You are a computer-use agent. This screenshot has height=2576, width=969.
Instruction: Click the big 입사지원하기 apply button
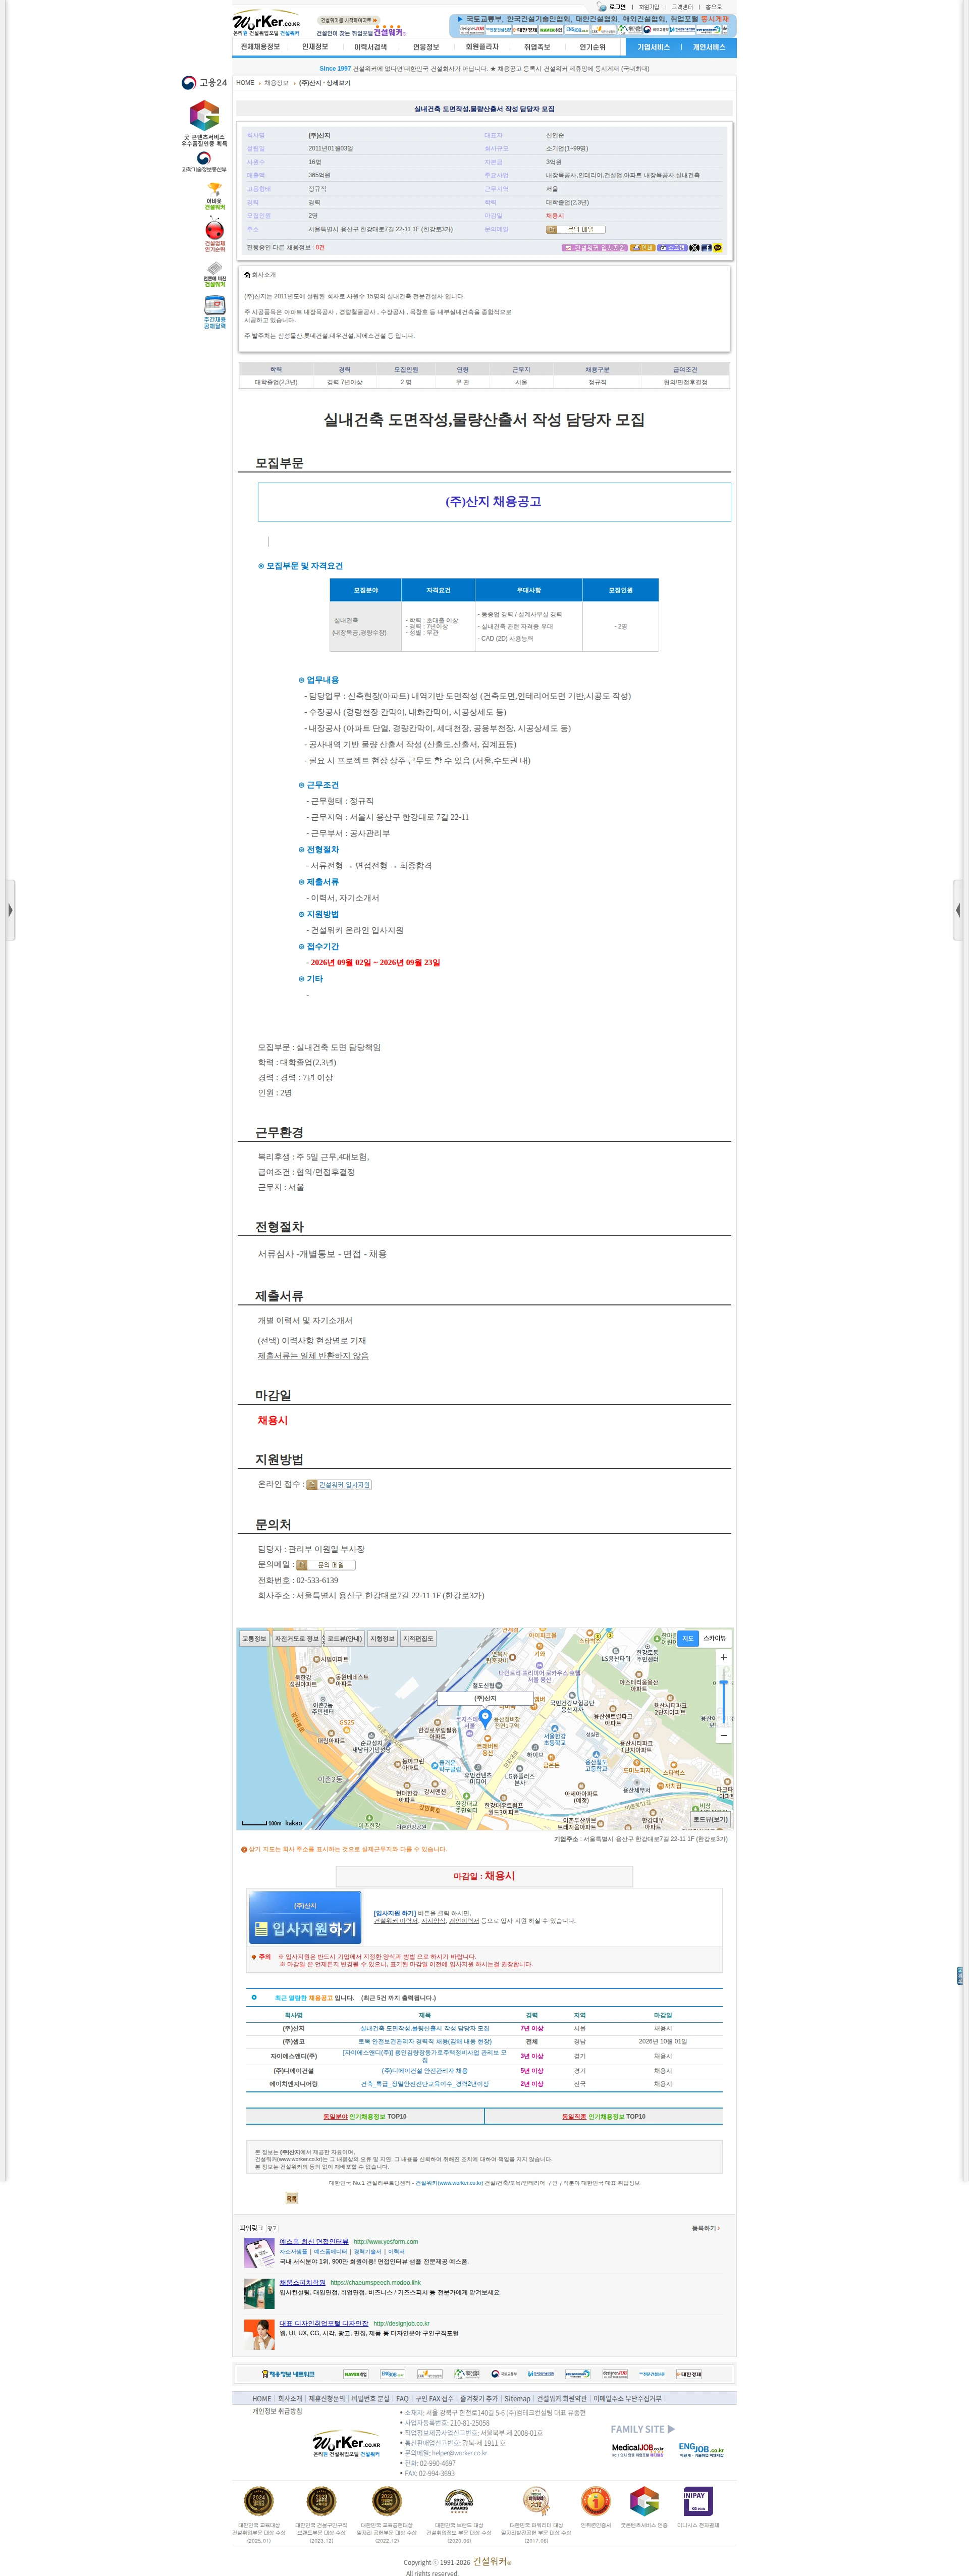[x=305, y=1917]
